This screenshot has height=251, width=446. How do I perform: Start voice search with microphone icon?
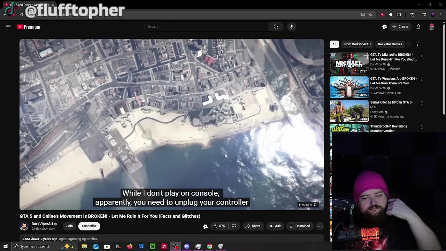click(x=292, y=26)
